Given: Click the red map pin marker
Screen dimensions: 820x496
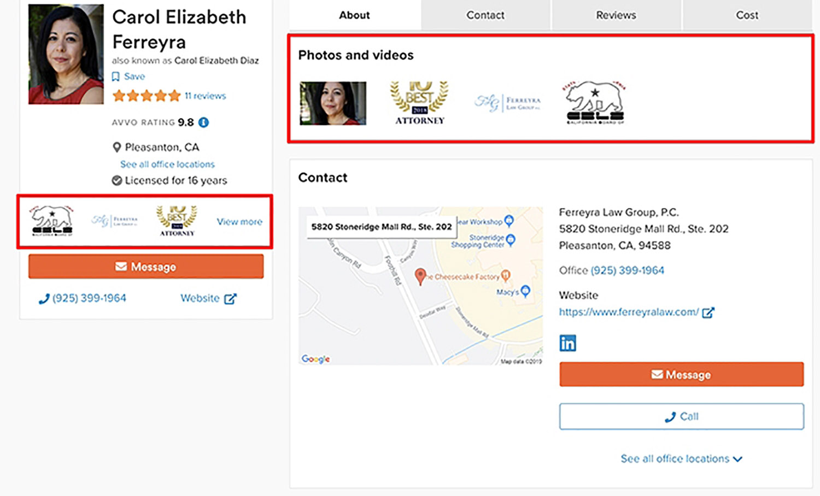Looking at the screenshot, I should (420, 276).
